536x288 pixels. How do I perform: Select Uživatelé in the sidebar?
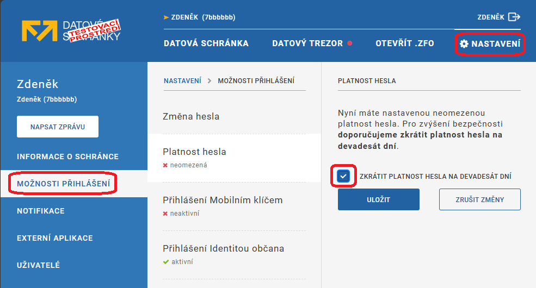[x=39, y=265]
